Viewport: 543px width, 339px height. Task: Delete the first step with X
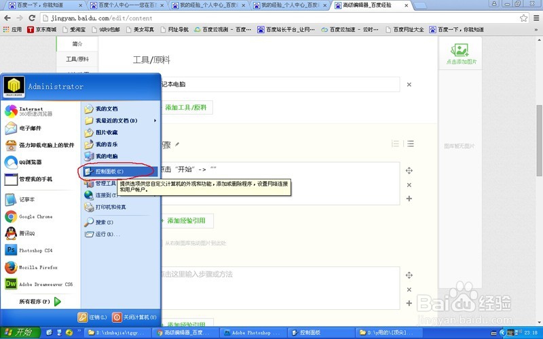pos(409,185)
